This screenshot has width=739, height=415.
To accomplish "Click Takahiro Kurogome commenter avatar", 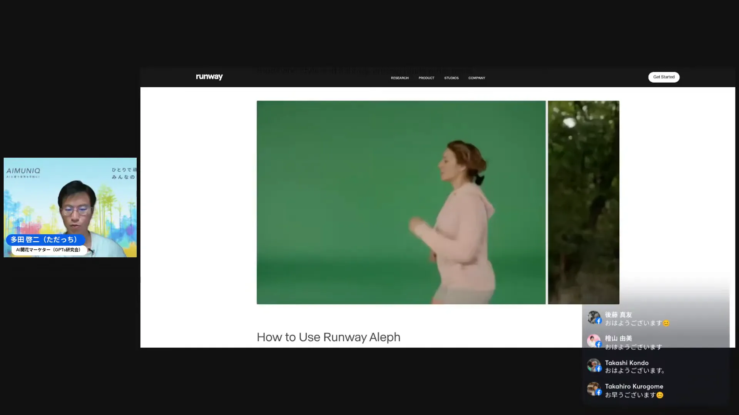I will pyautogui.click(x=594, y=389).
